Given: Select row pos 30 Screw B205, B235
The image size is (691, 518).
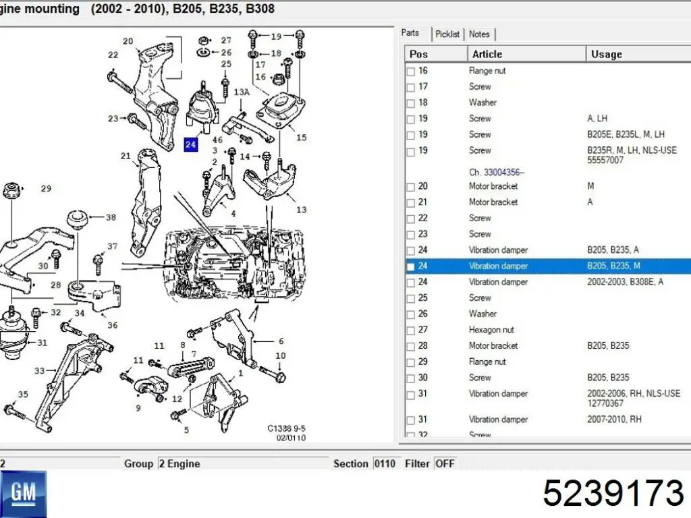Looking at the screenshot, I should [548, 378].
